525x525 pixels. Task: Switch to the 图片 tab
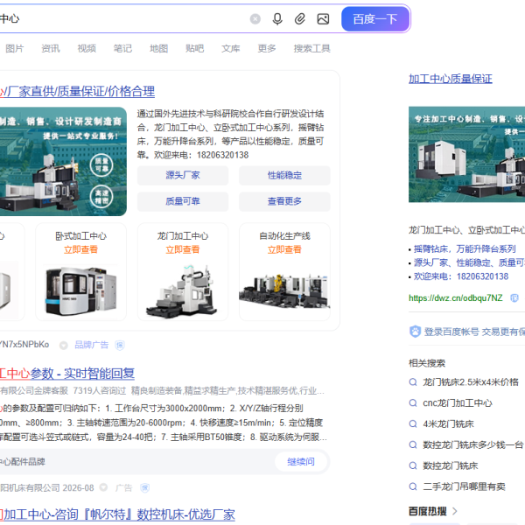[15, 48]
